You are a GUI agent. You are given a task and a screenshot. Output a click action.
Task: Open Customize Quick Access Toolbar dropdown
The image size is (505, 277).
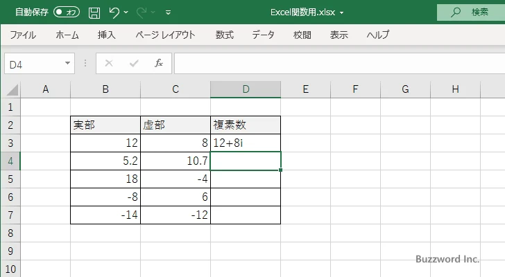[168, 12]
